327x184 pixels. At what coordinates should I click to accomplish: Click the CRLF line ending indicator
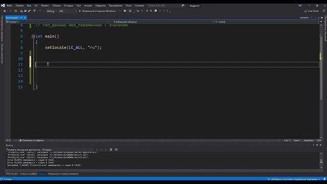click(x=319, y=141)
